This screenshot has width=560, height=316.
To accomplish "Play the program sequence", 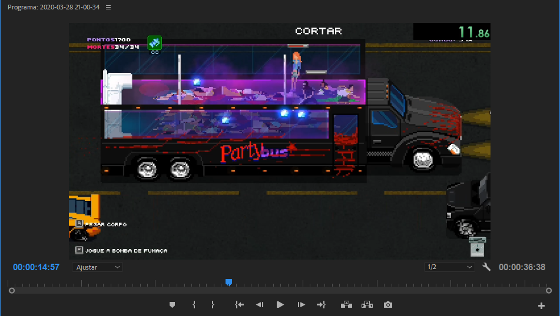I will pyautogui.click(x=280, y=305).
